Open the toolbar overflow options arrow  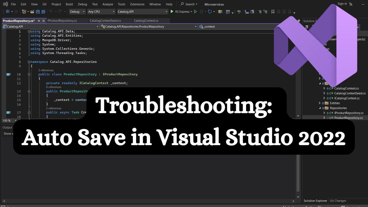(x=294, y=12)
